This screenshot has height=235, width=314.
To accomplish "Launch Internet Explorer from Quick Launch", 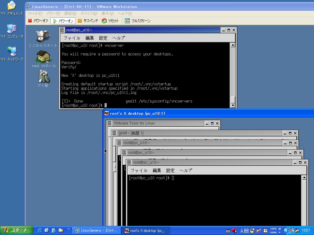I will tap(40, 230).
